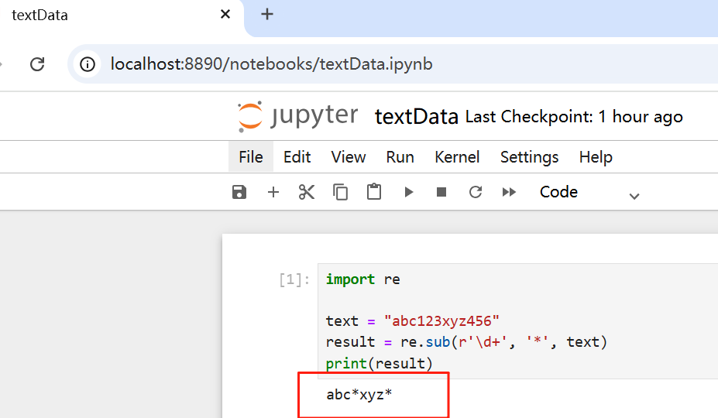Viewport: 718px width, 418px height.
Task: Open the Run menu
Action: pyautogui.click(x=400, y=157)
